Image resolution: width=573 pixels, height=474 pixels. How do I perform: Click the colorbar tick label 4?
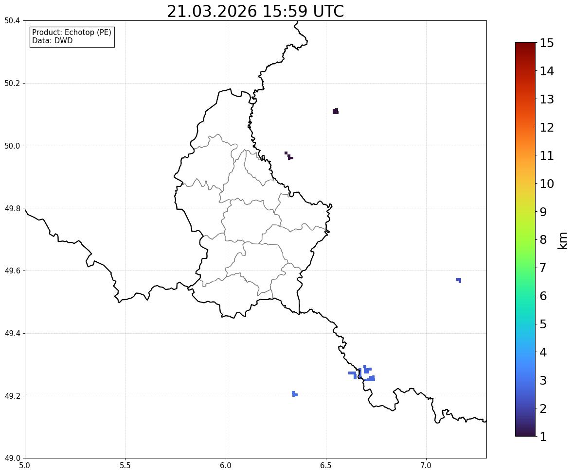click(543, 352)
